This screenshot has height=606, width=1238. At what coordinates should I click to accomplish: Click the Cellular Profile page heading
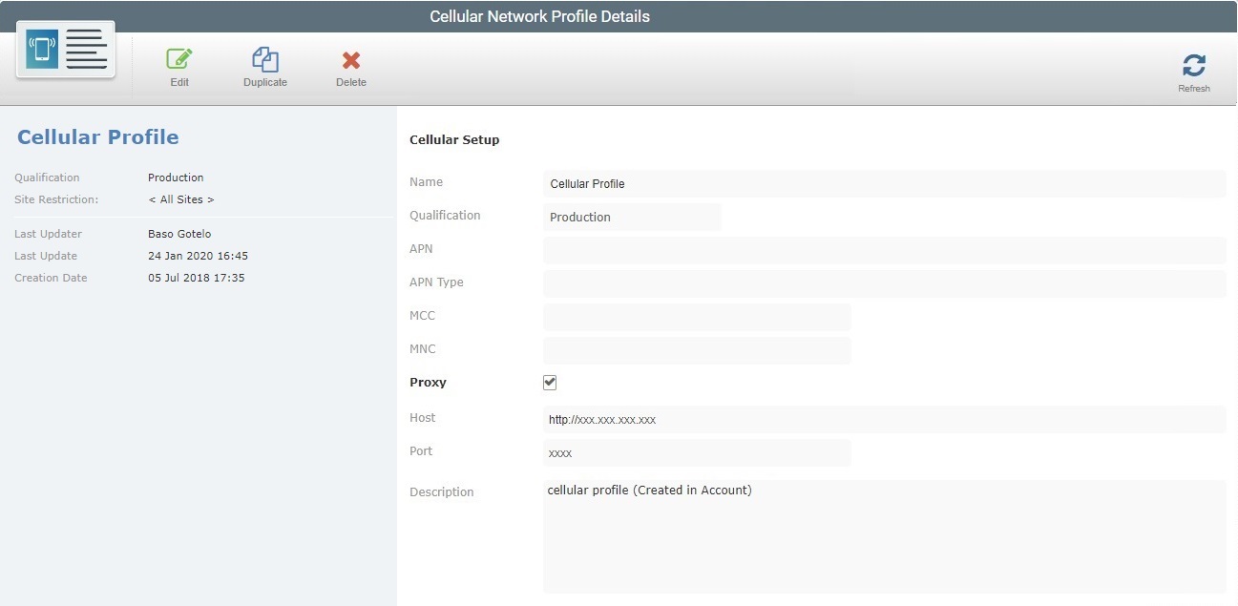(x=97, y=136)
